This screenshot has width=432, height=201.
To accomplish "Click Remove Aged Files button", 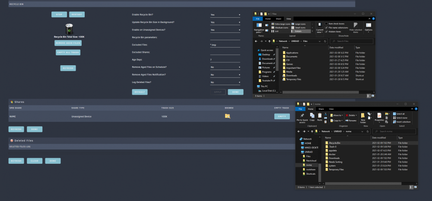I will click(68, 43).
